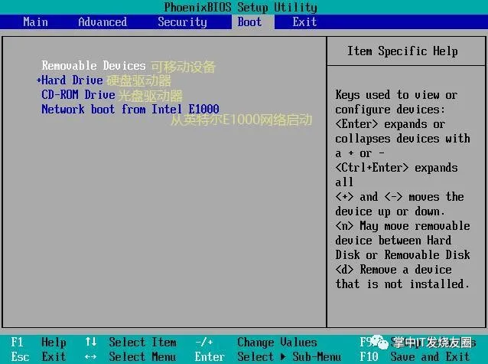Click the Item Specific Help header
488x364 pixels.
click(402, 51)
